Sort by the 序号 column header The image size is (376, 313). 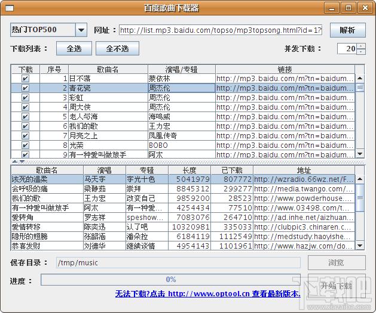click(x=54, y=69)
